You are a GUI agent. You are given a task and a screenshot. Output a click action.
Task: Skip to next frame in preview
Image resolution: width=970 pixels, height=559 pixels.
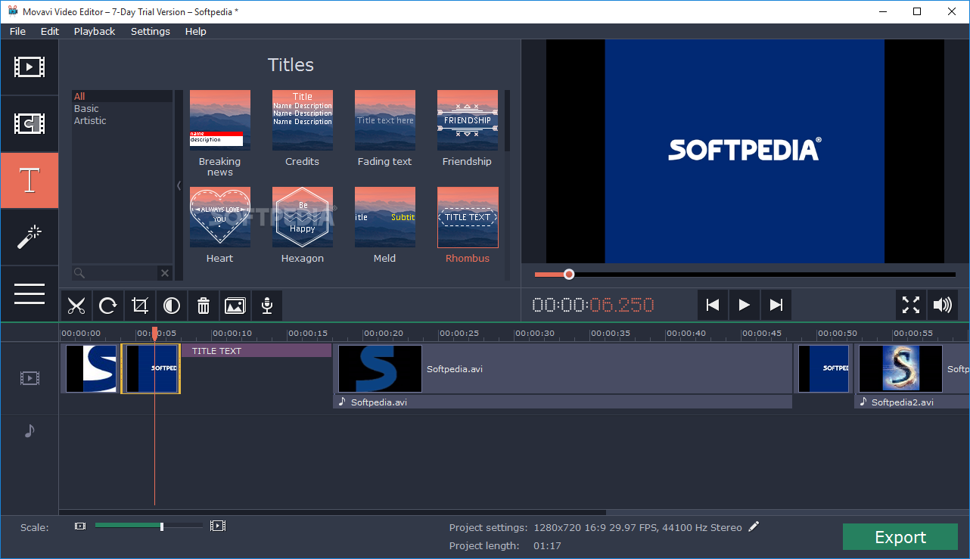(776, 305)
